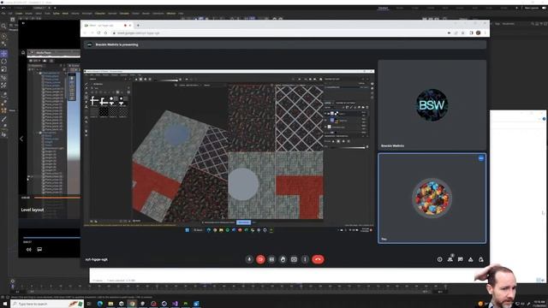Screen dimensions: 548x308
Task: Open the Spline menu in Cinema 4D
Action: click(56, 14)
